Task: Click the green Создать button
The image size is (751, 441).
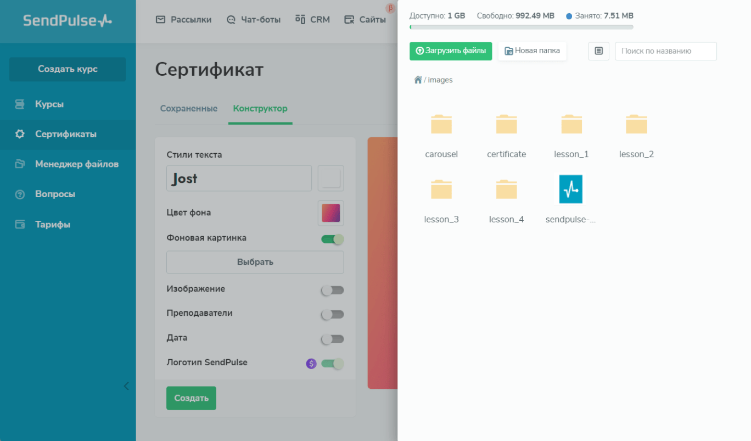Action: pos(191,398)
